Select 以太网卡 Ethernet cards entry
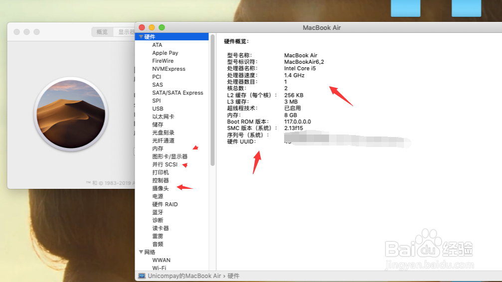The width and height of the screenshot is (502, 282). (x=164, y=117)
